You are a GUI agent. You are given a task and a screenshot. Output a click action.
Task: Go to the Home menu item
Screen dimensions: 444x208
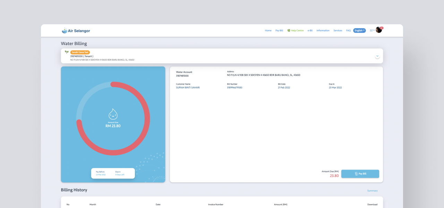pos(268,31)
